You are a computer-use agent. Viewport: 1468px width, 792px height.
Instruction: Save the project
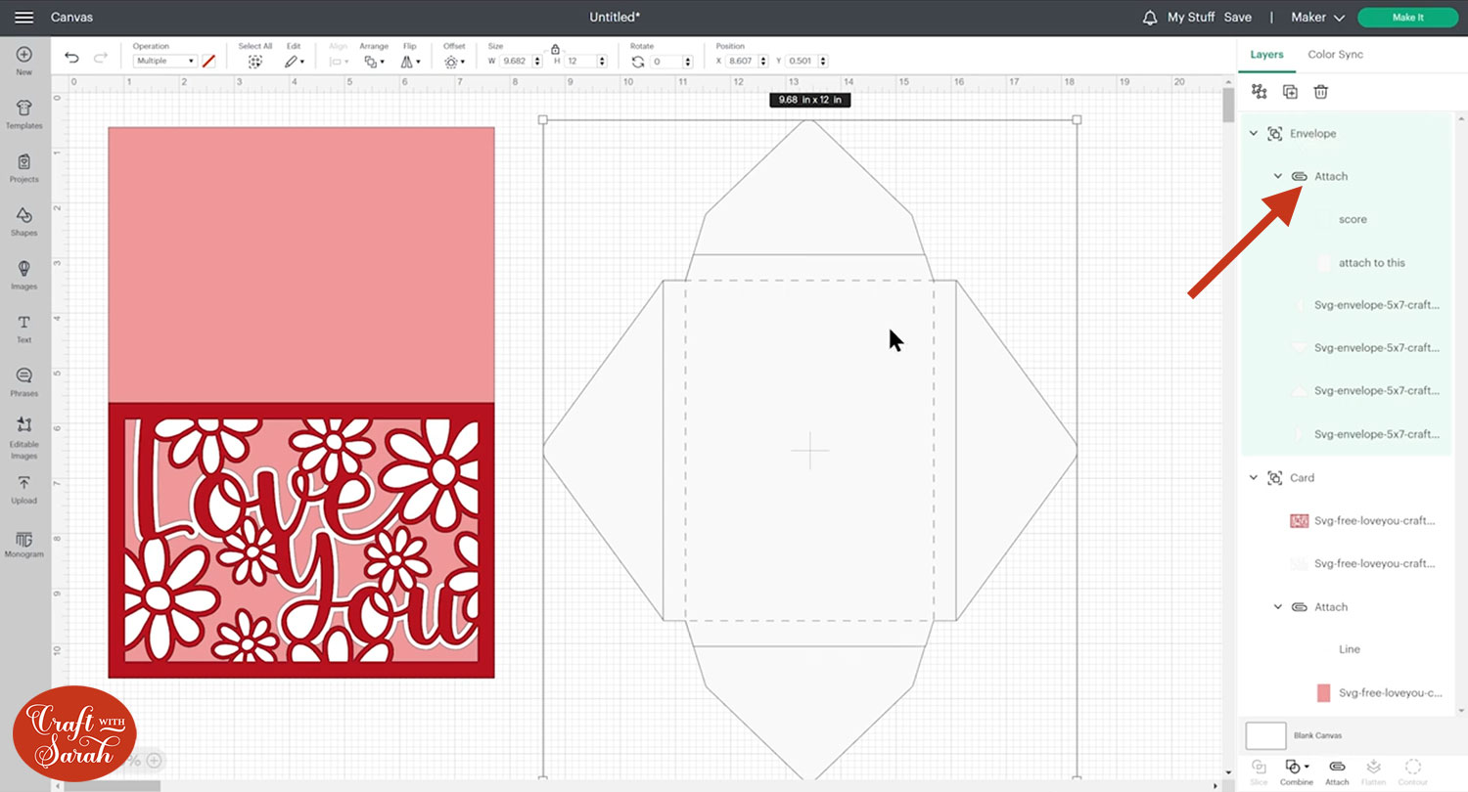[x=1237, y=18]
